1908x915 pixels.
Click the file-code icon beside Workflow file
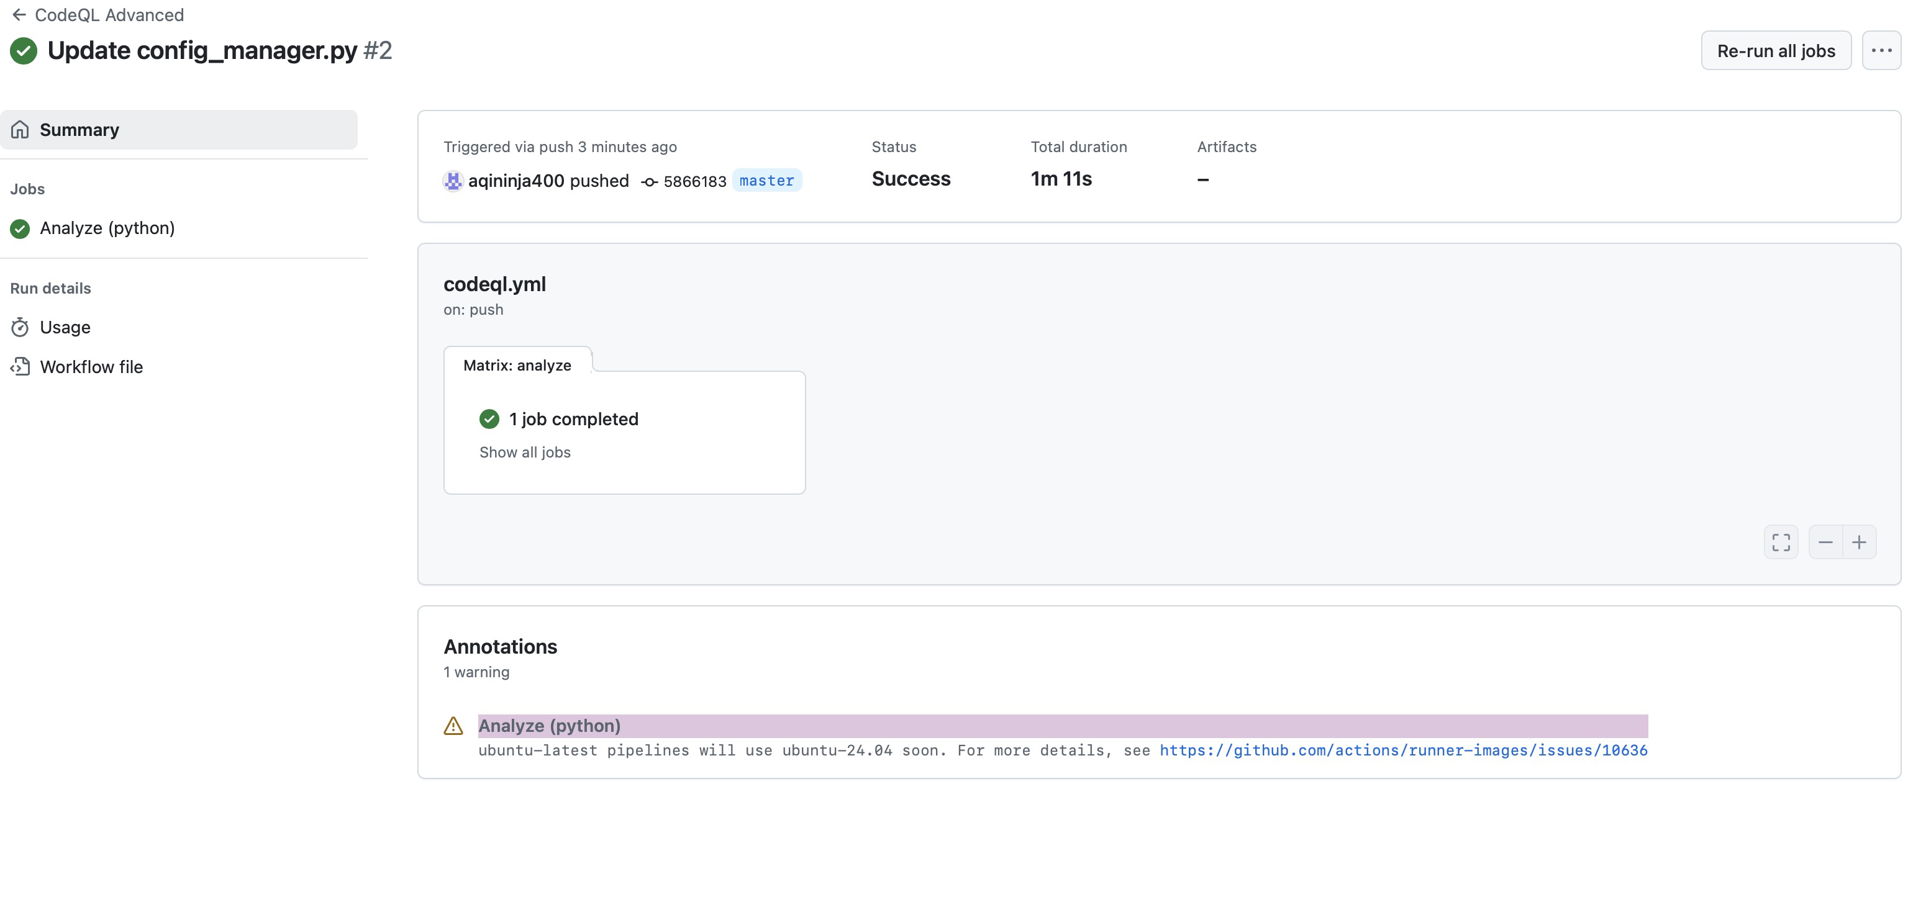point(20,366)
